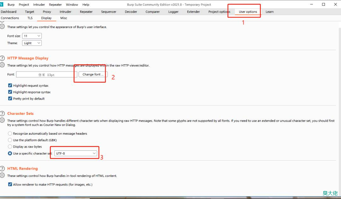Open the Misc sub-tab
This screenshot has width=341, height=199.
(x=63, y=18)
